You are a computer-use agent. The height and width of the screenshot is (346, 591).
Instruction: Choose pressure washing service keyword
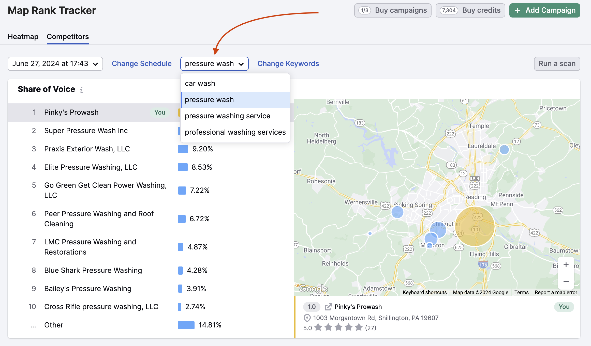[x=235, y=116]
